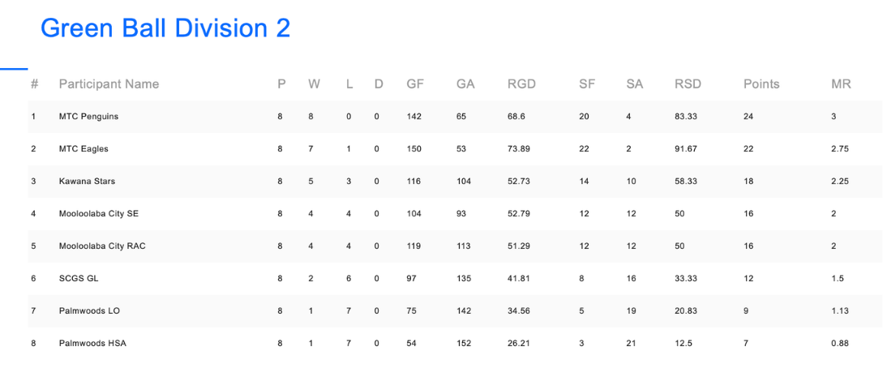Open MTC Eagles team entry
Viewport: 887px width, 368px height.
[x=84, y=148]
